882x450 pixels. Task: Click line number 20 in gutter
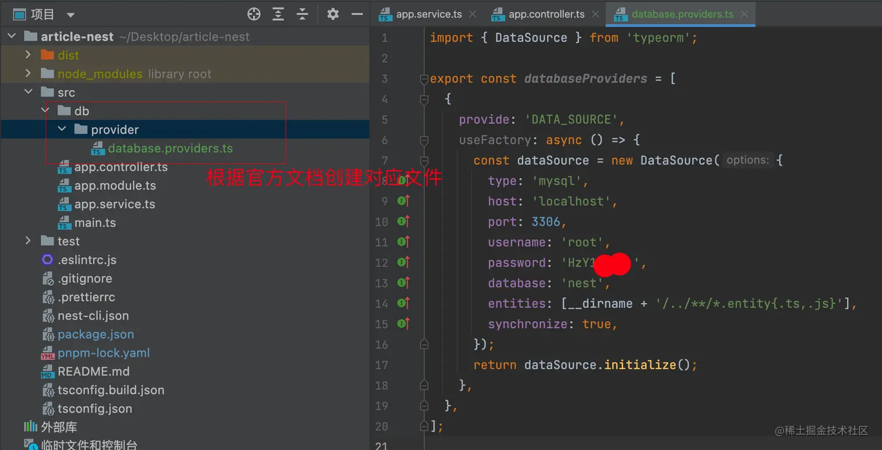381,426
